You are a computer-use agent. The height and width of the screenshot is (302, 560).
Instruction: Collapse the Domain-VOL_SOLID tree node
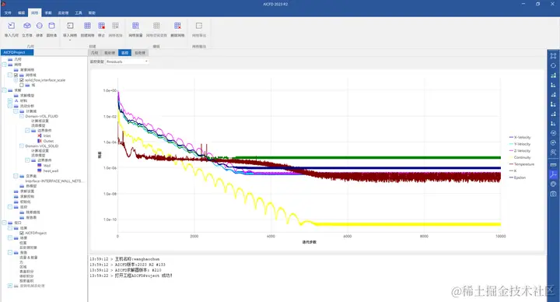point(22,146)
